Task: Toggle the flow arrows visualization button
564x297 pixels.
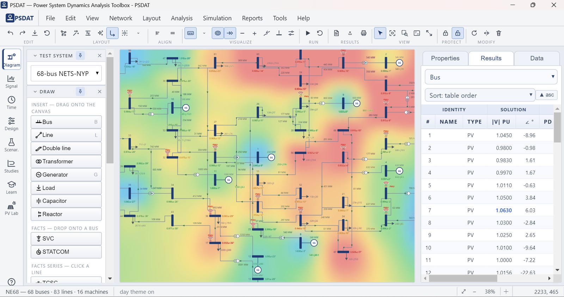Action: coord(230,33)
